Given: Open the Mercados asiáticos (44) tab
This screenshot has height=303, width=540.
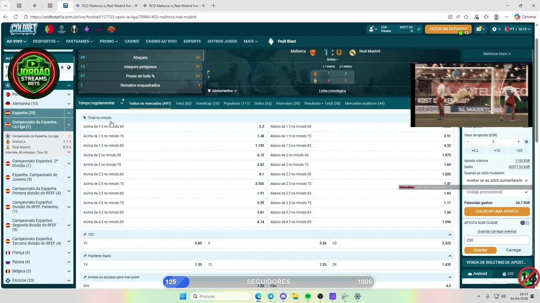Looking at the screenshot, I should [364, 104].
